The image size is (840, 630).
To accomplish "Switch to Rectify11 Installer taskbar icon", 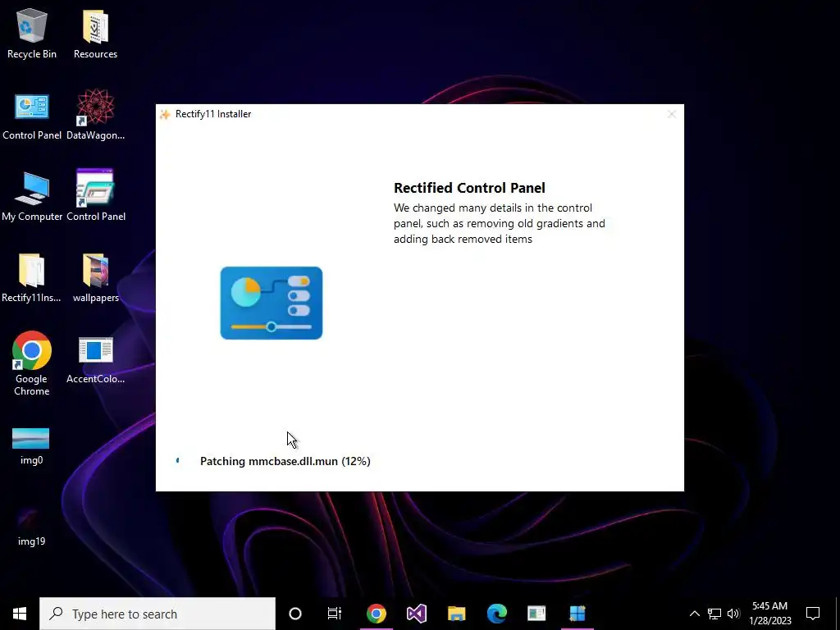I will (577, 614).
